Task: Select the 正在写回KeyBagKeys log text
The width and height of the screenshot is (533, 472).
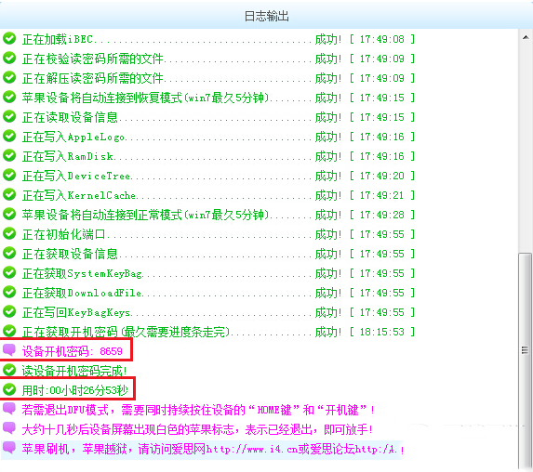Action: [x=76, y=312]
